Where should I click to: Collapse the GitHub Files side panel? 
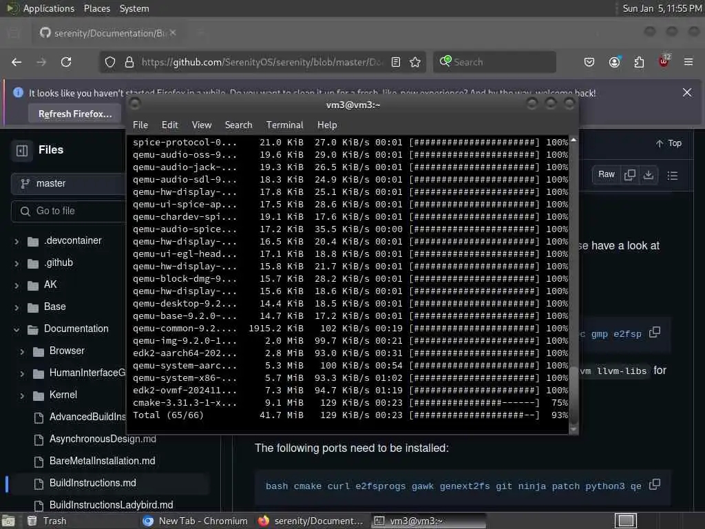(x=21, y=150)
